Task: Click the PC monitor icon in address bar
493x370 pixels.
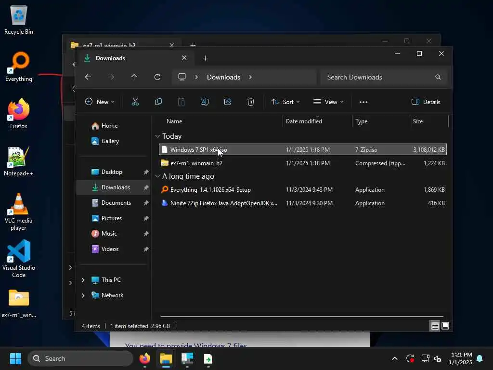Action: [182, 77]
